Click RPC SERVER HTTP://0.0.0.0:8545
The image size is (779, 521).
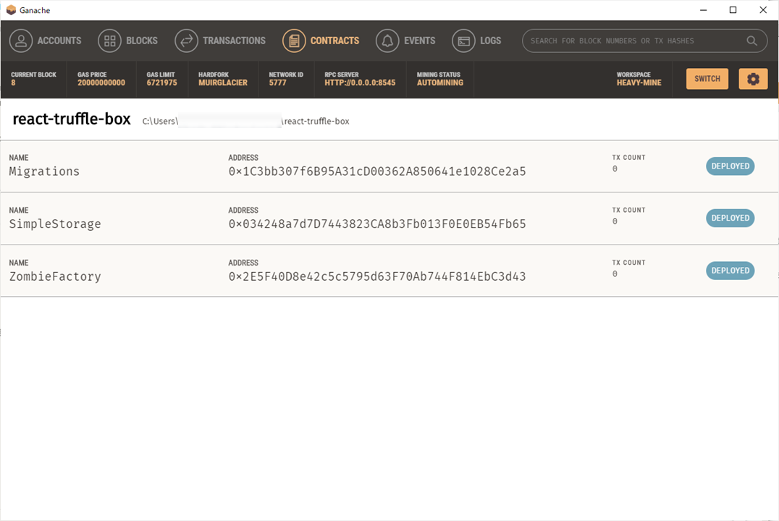click(x=360, y=83)
